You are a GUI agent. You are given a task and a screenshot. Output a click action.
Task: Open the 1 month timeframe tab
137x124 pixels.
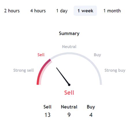(112, 11)
